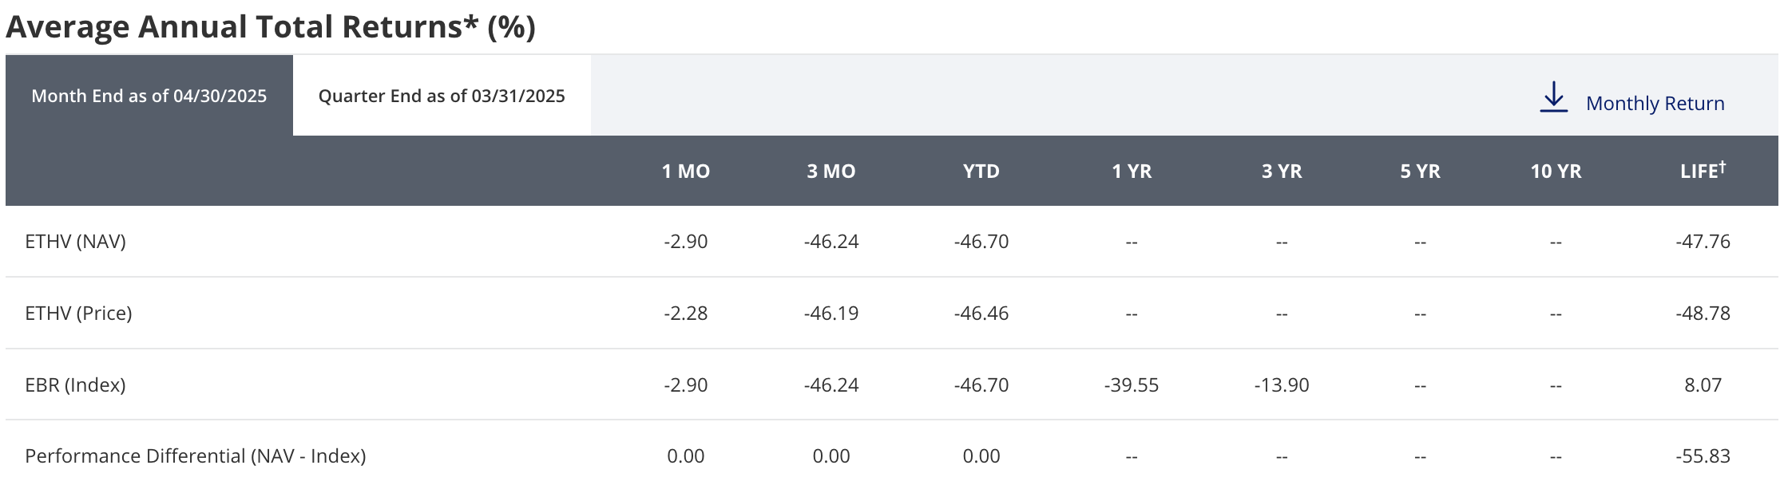
Task: Click the 3 MO column header
Action: [831, 172]
